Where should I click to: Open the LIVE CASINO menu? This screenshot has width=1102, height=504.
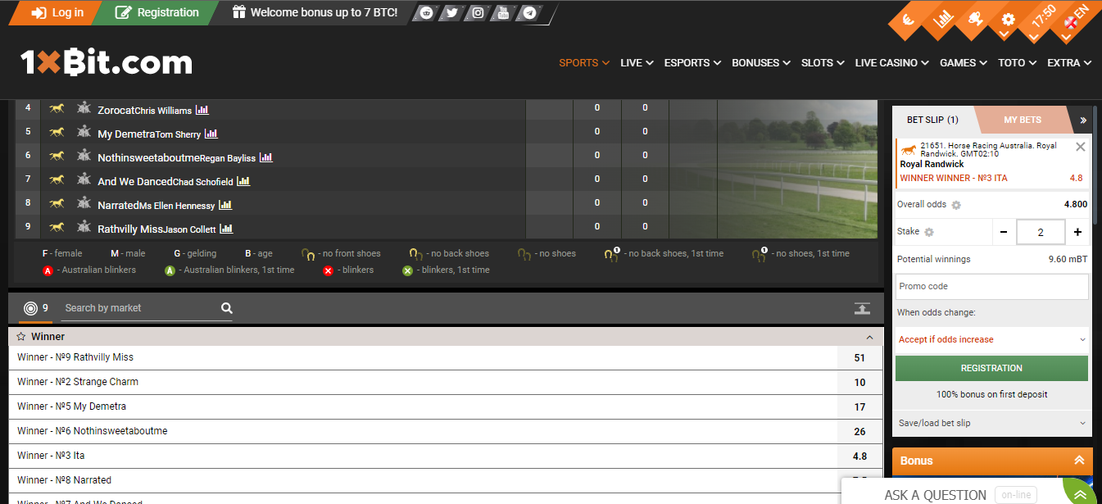891,63
